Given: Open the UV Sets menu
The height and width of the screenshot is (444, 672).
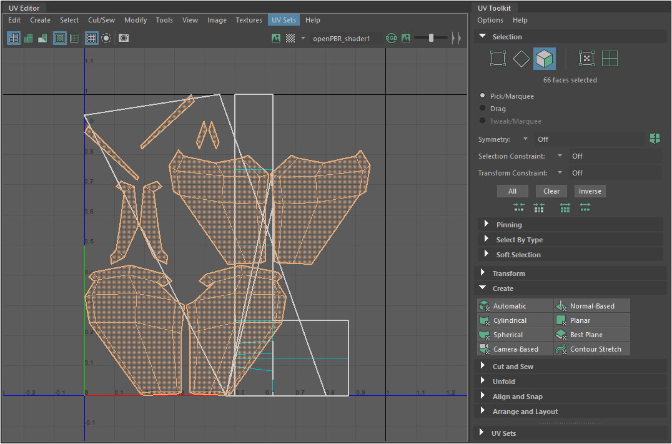Looking at the screenshot, I should coord(284,20).
